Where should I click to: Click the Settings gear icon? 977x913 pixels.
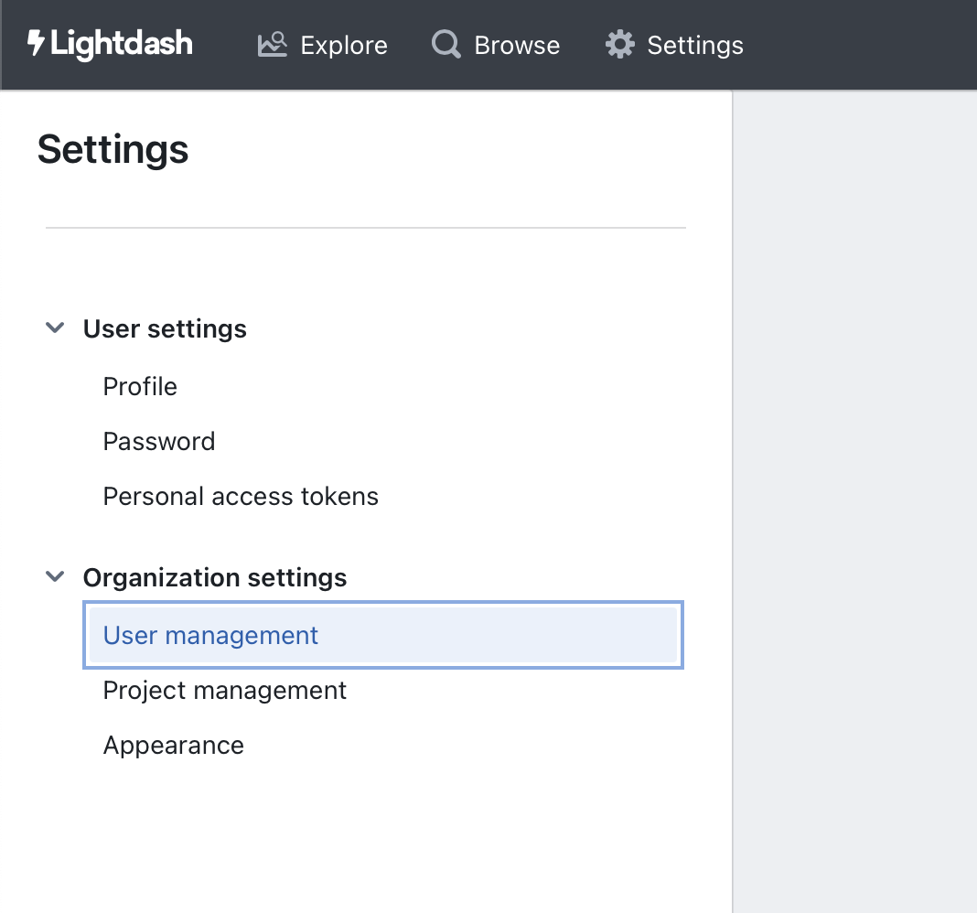tap(618, 43)
